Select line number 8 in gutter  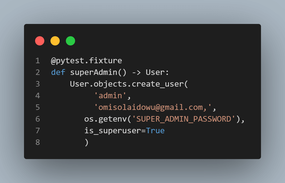click(x=38, y=142)
